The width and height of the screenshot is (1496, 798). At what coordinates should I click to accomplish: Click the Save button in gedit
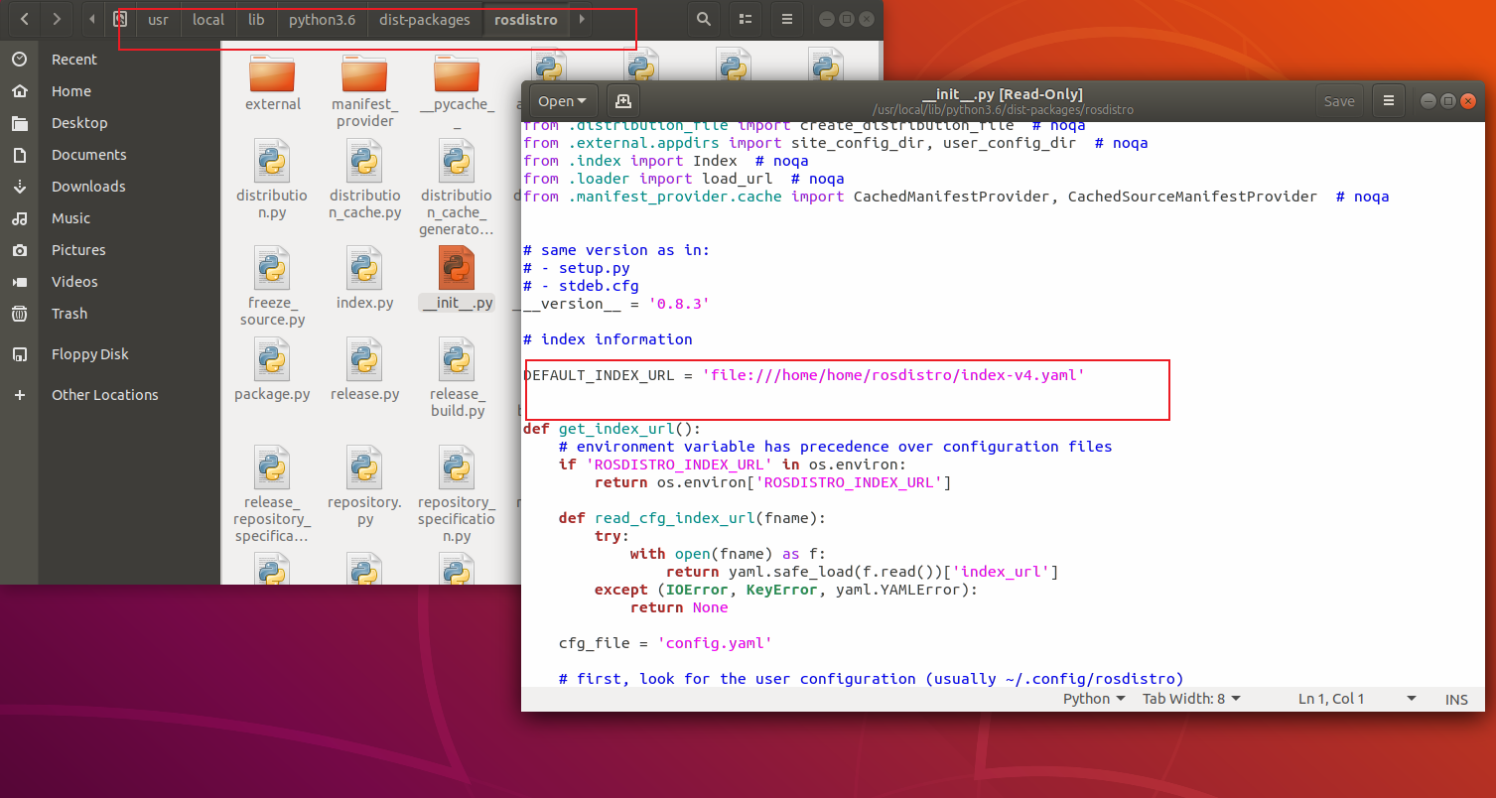point(1339,100)
